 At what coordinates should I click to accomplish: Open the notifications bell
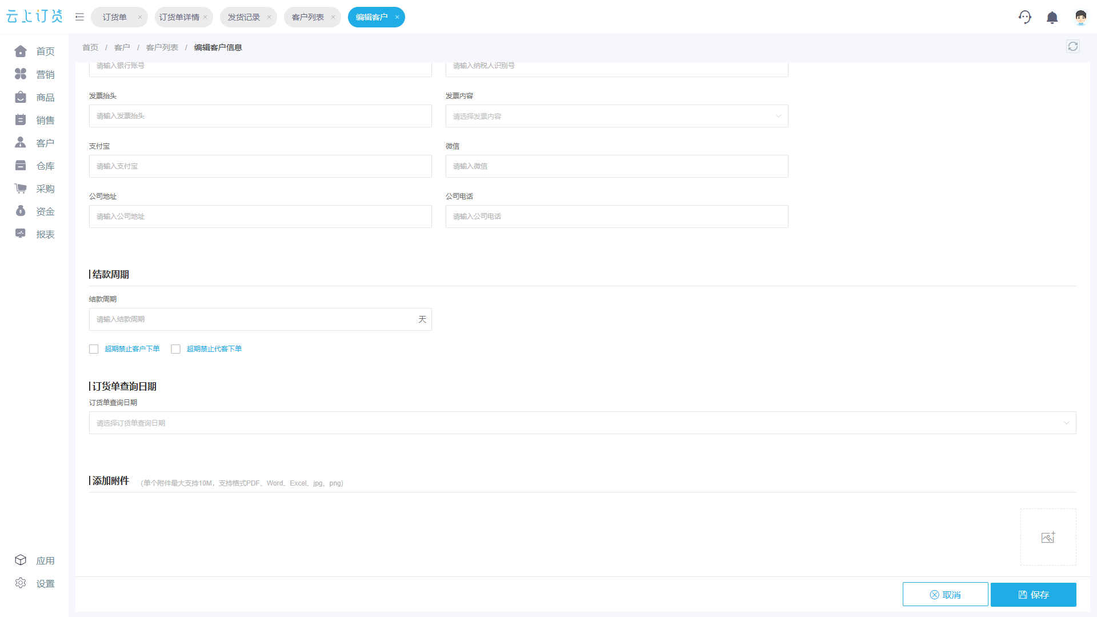click(1052, 18)
